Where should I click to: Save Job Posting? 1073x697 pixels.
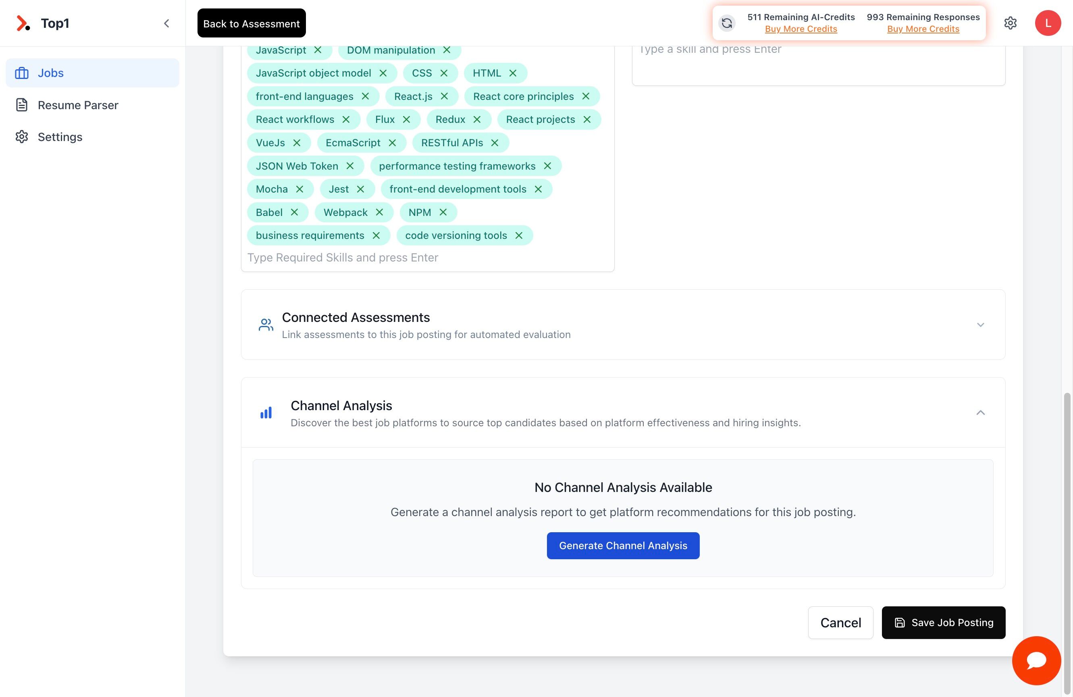pyautogui.click(x=943, y=622)
